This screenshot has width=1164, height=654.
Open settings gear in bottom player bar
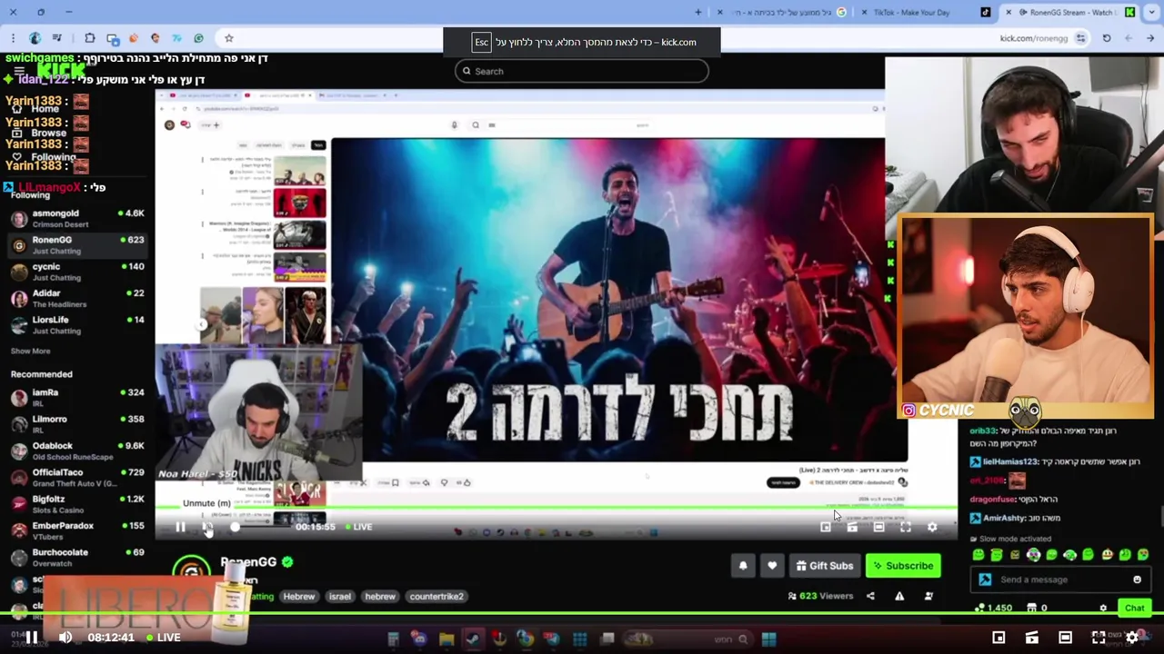pos(1132,638)
